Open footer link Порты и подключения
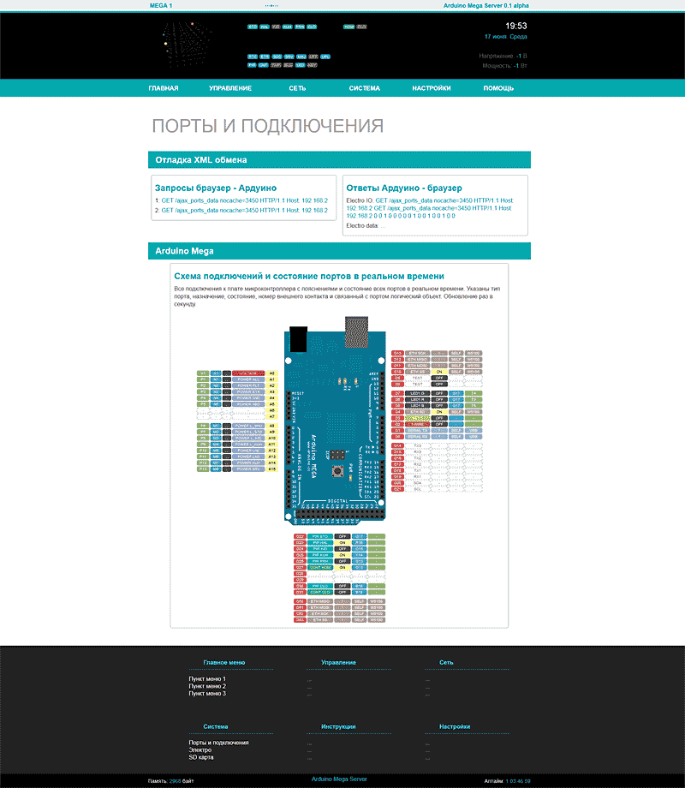The image size is (685, 788). tap(218, 743)
